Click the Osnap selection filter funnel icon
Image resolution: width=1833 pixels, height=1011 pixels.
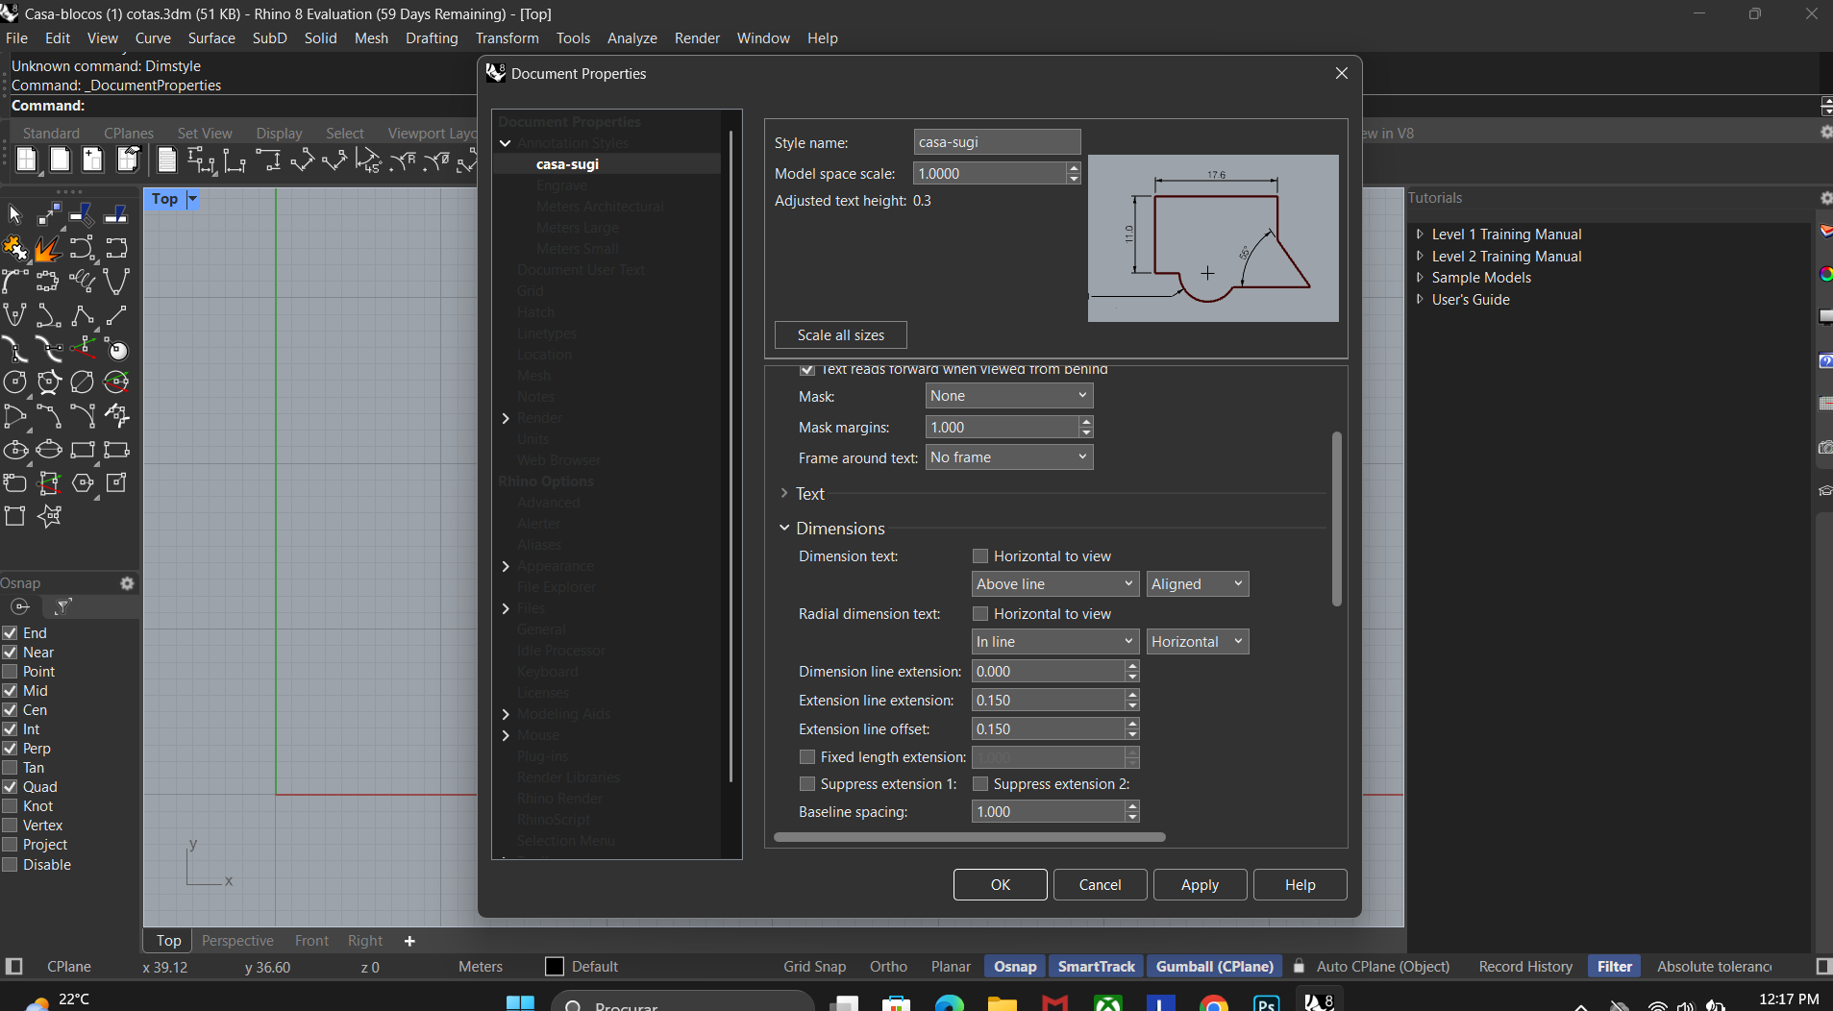[x=63, y=606]
